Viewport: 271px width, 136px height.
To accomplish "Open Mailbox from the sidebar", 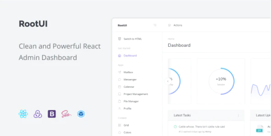I will click(128, 72).
